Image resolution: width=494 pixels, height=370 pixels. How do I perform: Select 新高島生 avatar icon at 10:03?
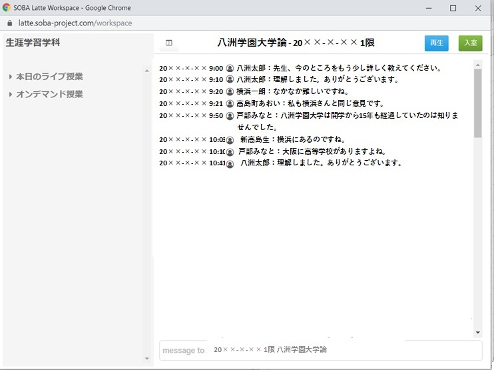point(230,140)
